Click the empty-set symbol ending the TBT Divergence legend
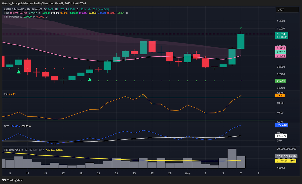Image resolution: width=302 pixels, height=184 pixels. click(x=47, y=17)
